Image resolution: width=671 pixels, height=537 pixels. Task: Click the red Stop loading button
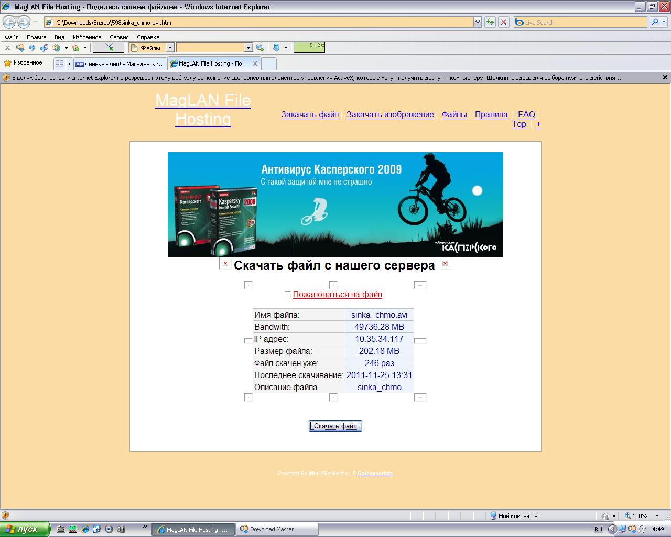click(x=504, y=22)
